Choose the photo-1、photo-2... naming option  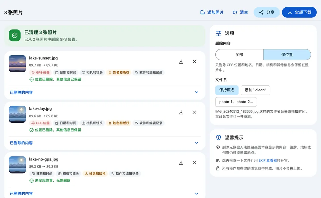point(236,102)
